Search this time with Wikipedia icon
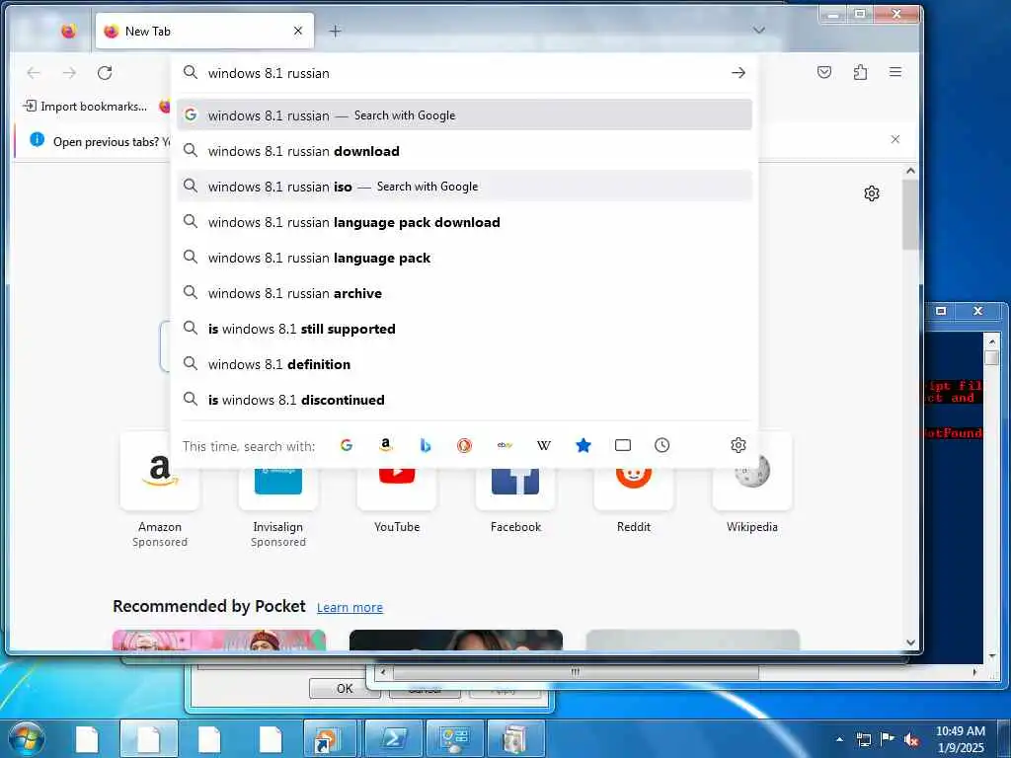The height and width of the screenshot is (758, 1011). click(x=544, y=445)
